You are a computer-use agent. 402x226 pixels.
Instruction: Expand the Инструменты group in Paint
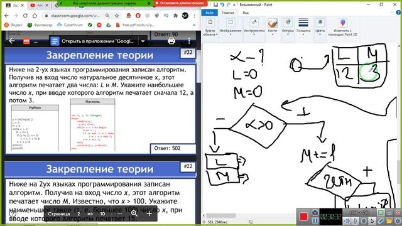254,27
